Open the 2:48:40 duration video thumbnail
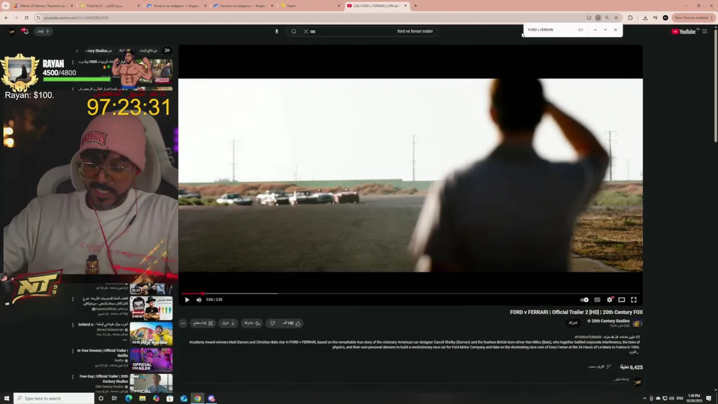This screenshot has width=718, height=404. [x=151, y=308]
